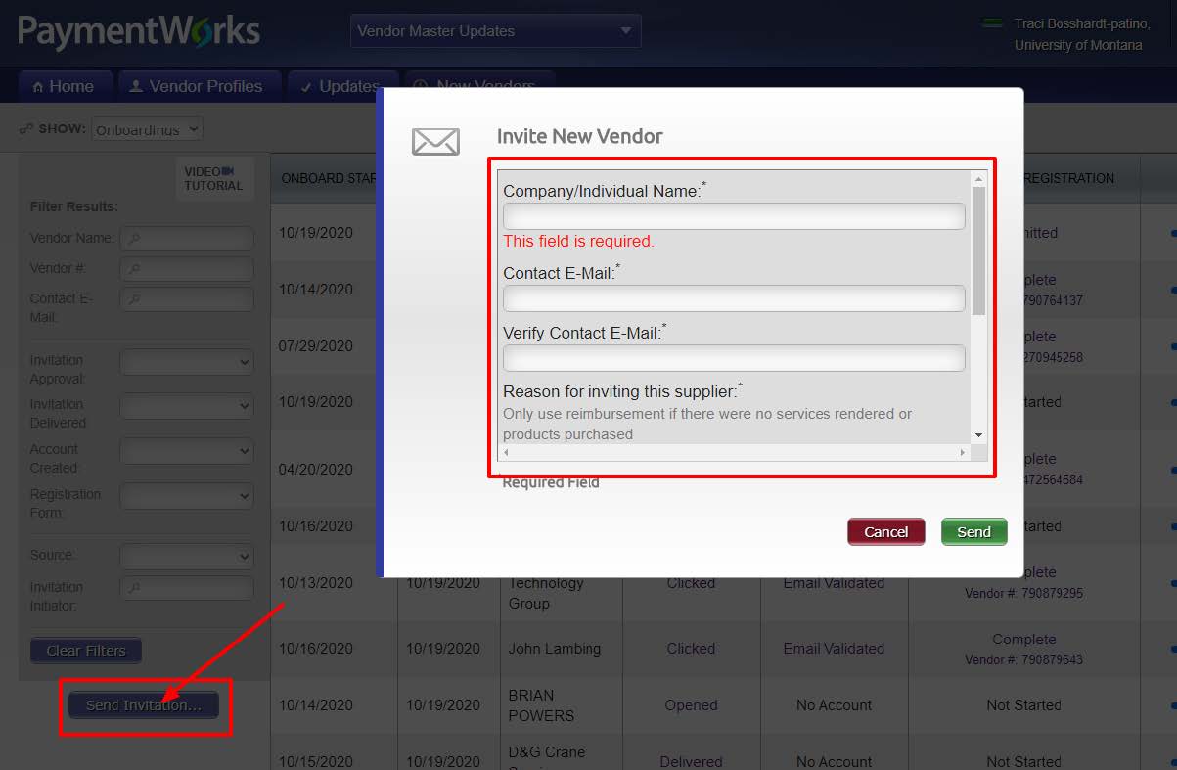Open the Updates tab
Viewport: 1177px width, 770px height.
click(341, 86)
